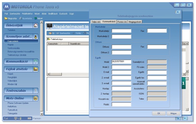Open the Mobiltelefon menu

pyautogui.click(x=27, y=14)
